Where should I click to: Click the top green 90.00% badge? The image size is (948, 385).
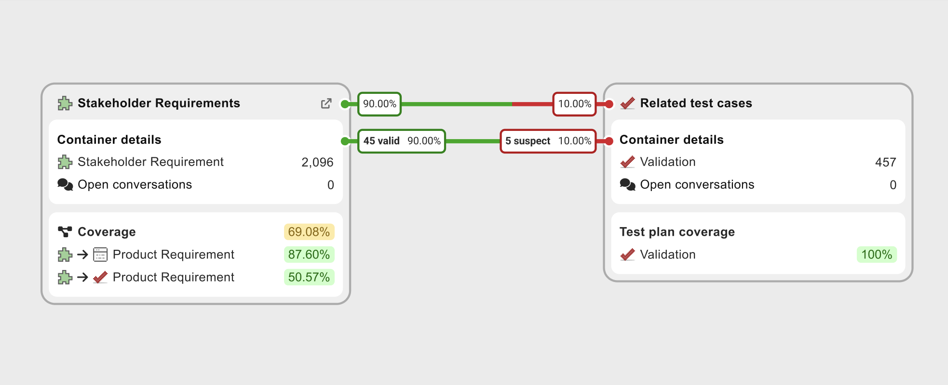[x=379, y=104]
